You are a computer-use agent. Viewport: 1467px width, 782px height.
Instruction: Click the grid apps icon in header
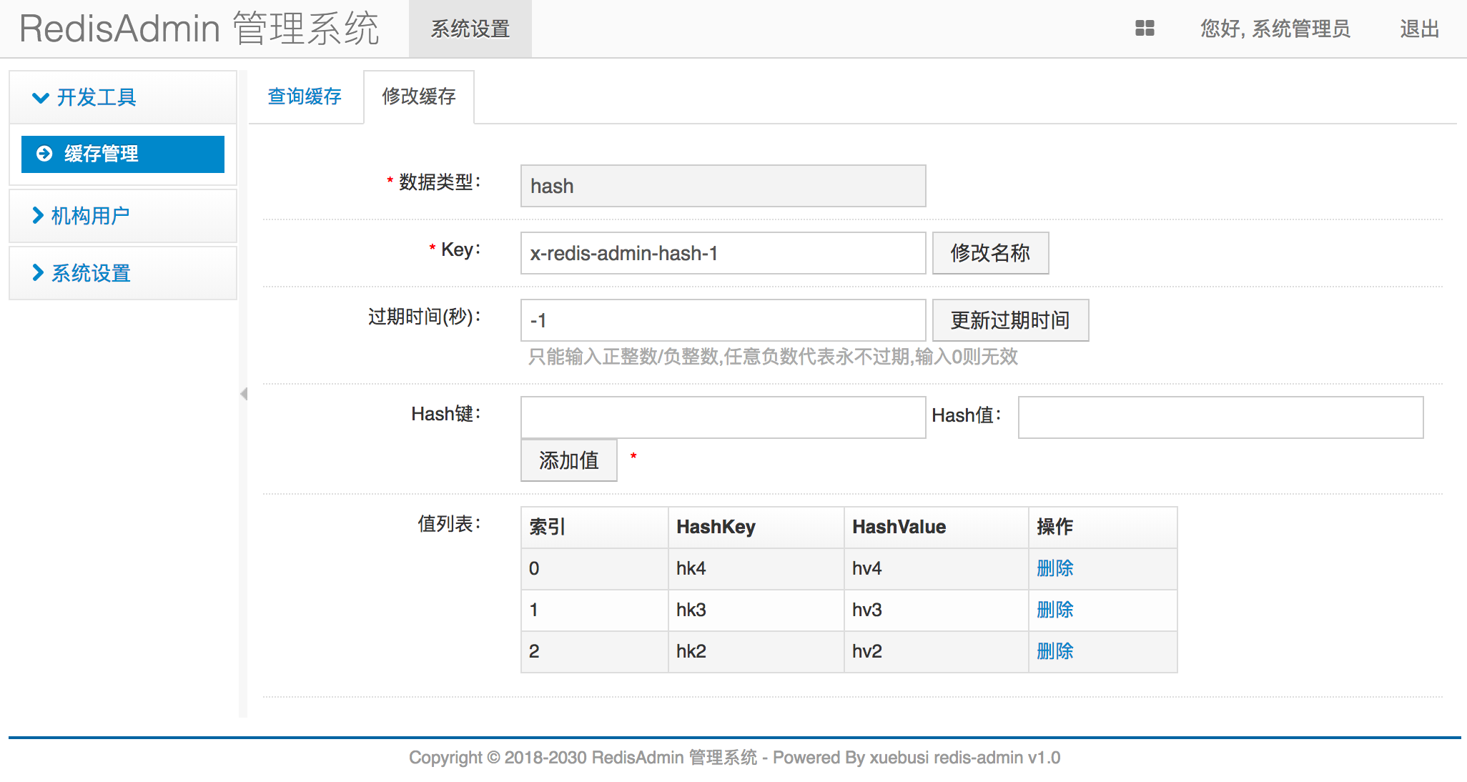(x=1145, y=29)
